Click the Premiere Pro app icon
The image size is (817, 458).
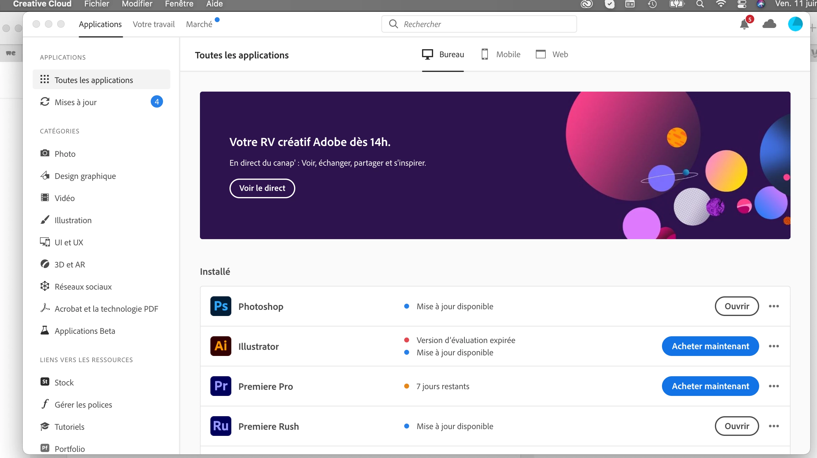click(221, 386)
